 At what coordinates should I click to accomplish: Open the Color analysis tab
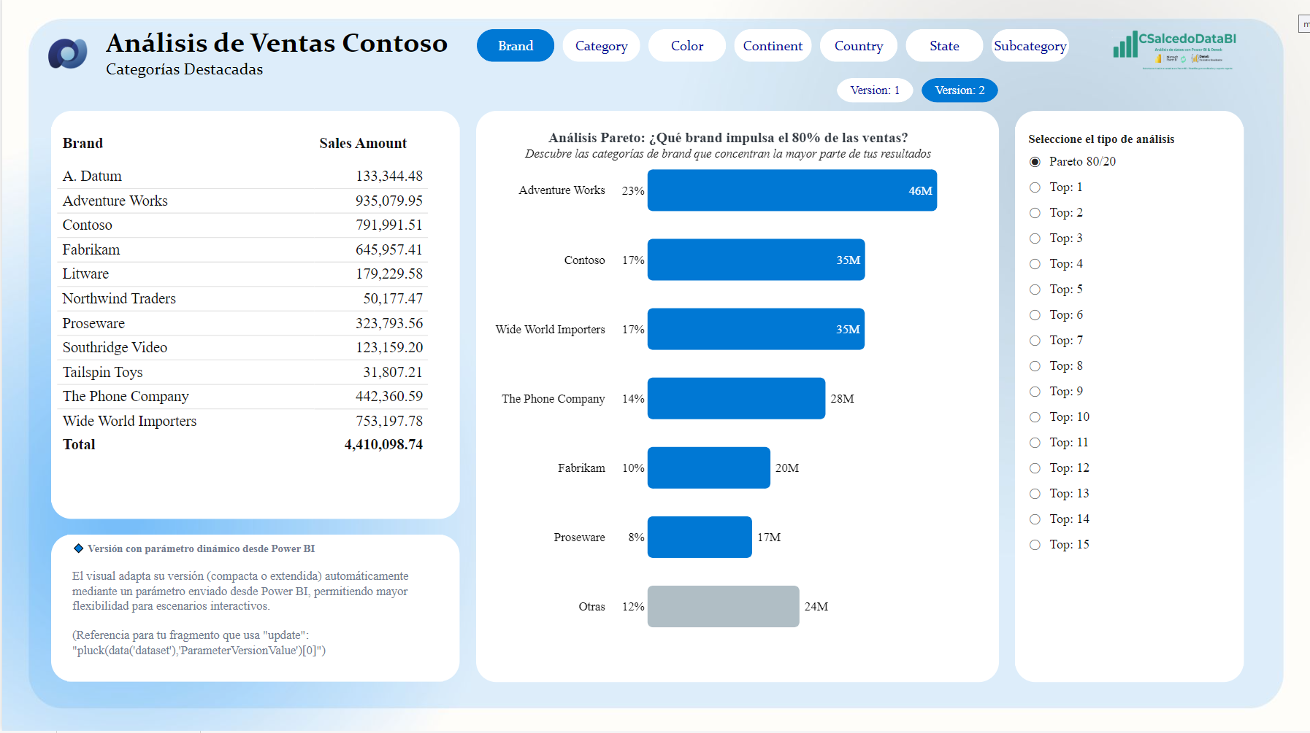point(686,45)
